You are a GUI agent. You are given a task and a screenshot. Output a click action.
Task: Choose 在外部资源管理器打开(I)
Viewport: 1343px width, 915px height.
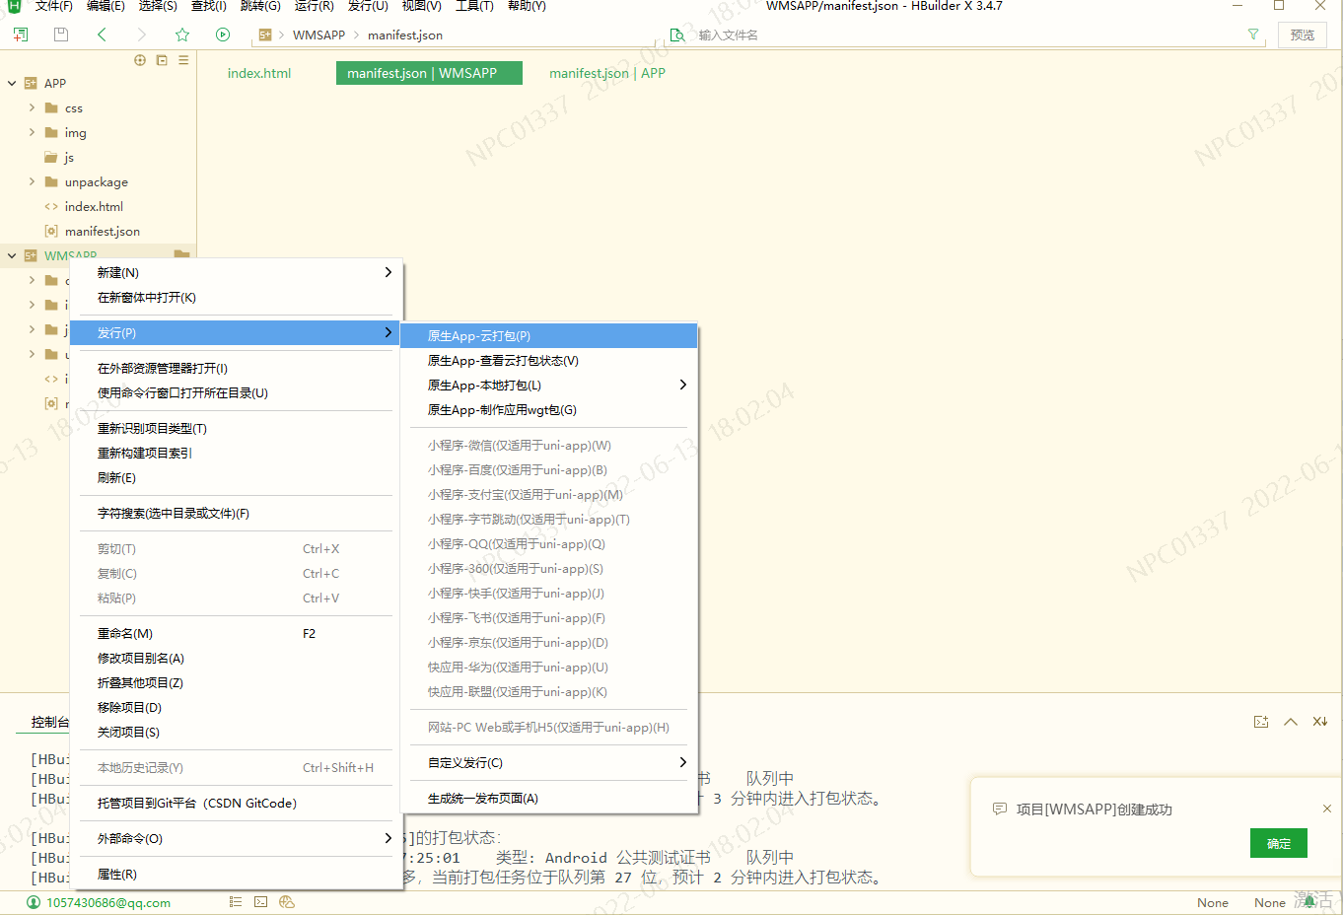pos(237,369)
